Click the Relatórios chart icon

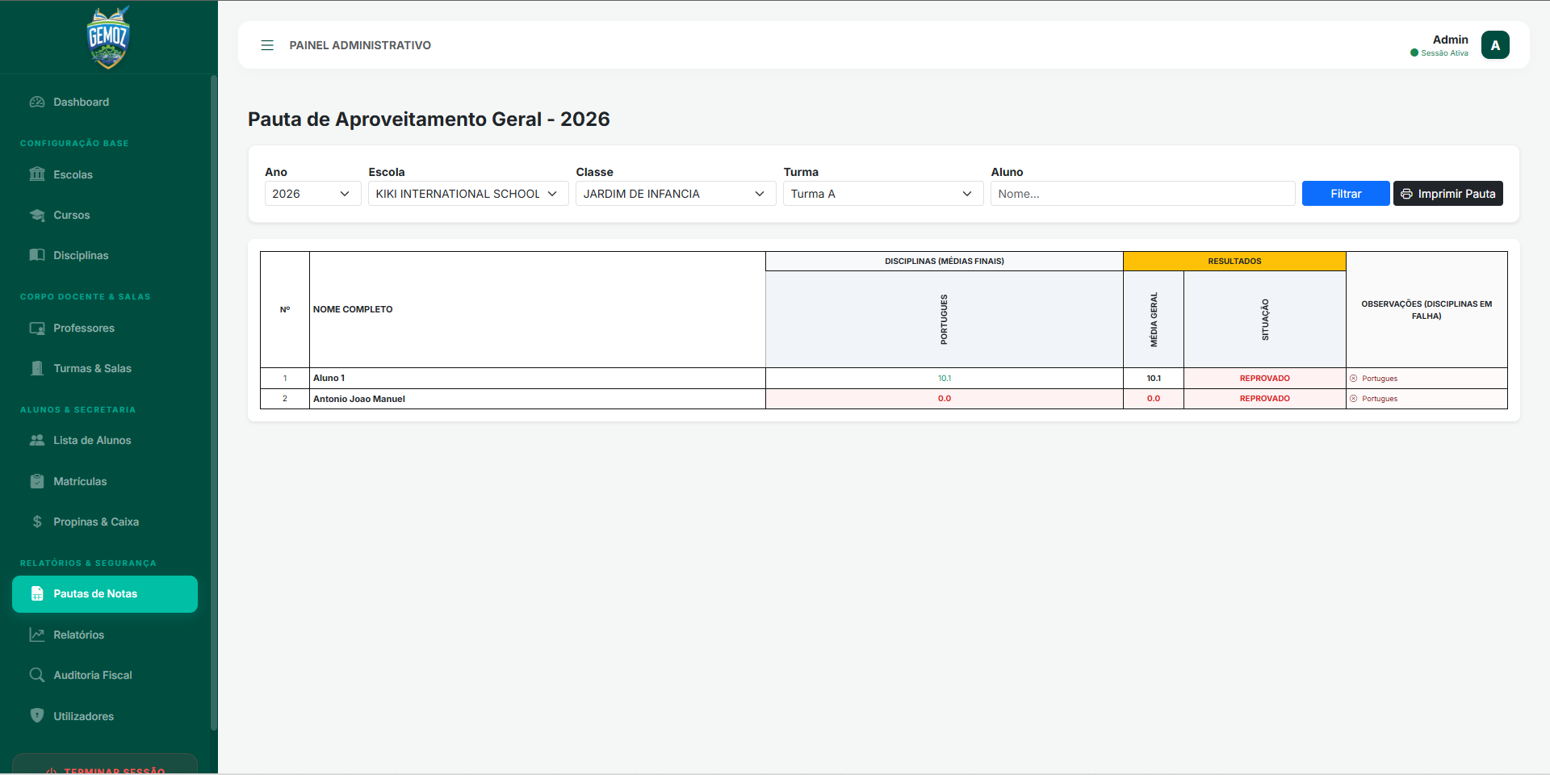tap(37, 635)
